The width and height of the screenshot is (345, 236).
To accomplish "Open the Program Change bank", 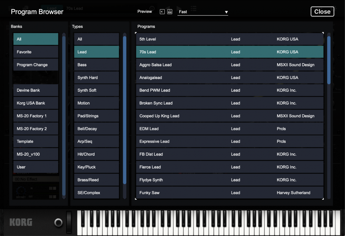I will pos(36,65).
